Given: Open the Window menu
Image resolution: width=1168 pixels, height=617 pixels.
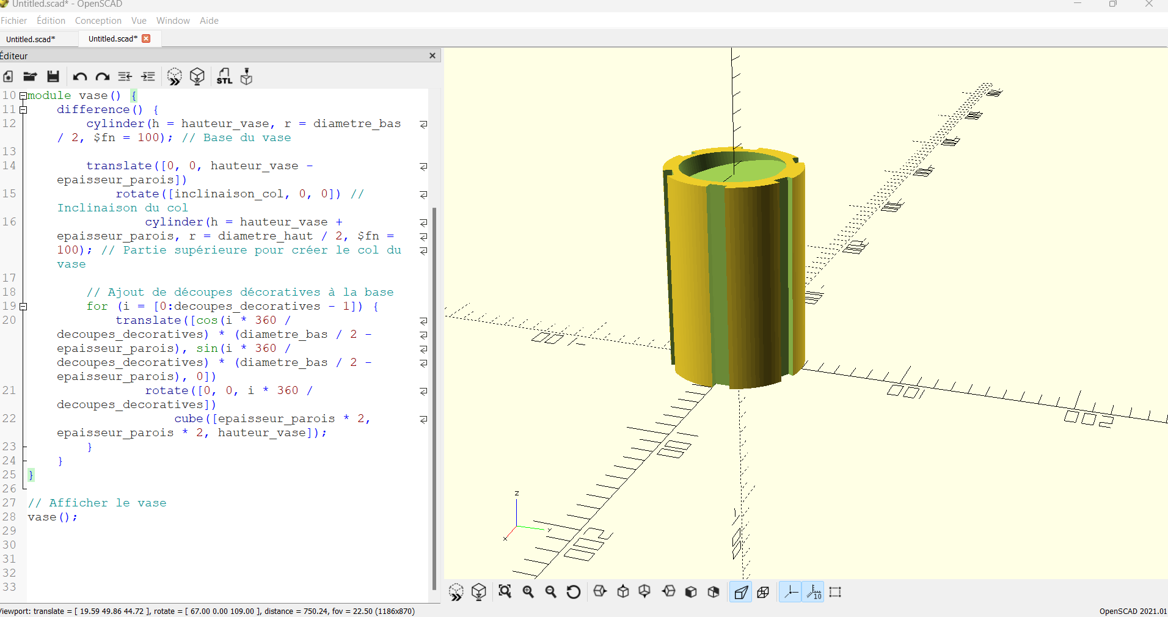Looking at the screenshot, I should (x=173, y=21).
